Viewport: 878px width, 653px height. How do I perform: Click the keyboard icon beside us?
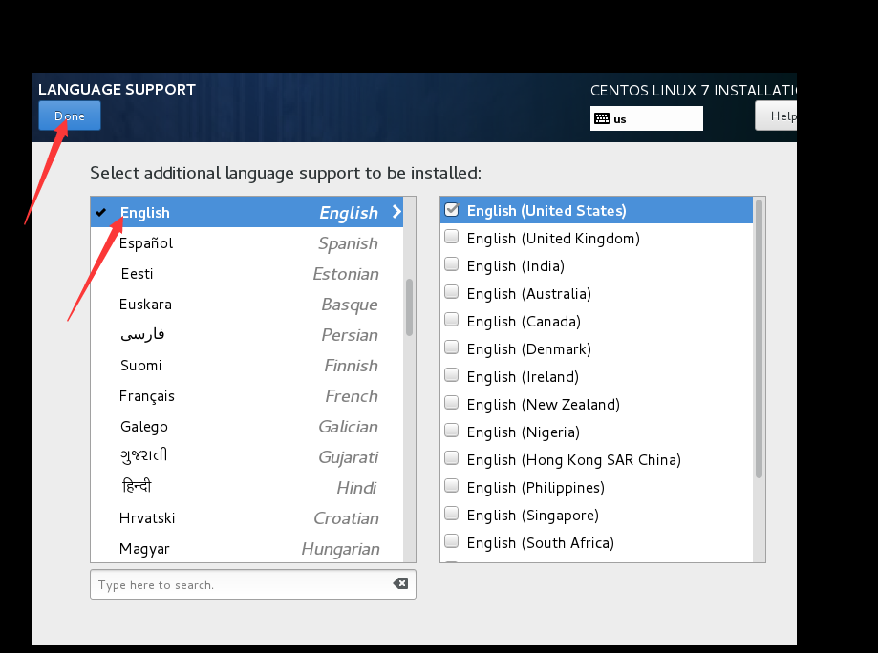point(602,118)
